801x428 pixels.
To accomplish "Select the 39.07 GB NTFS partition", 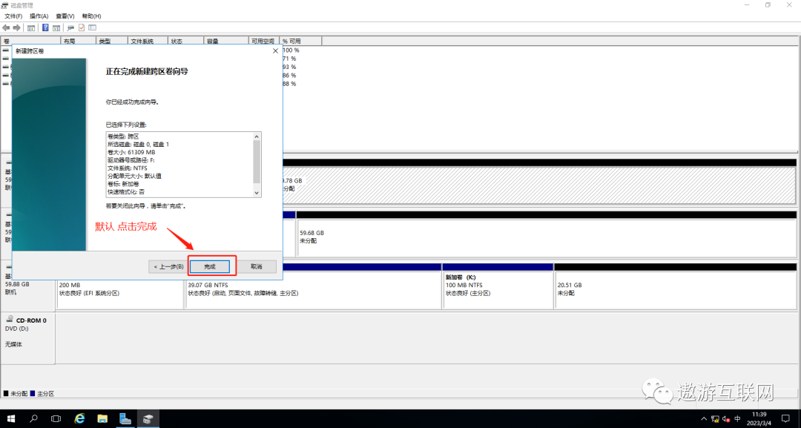I will pyautogui.click(x=314, y=289).
